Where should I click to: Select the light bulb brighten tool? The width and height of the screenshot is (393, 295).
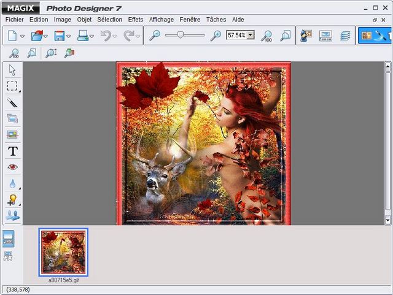[x=12, y=200]
